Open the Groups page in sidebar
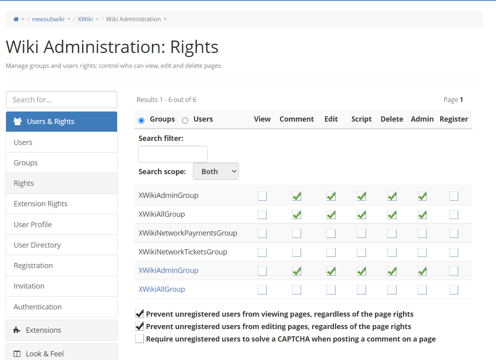 62,163
